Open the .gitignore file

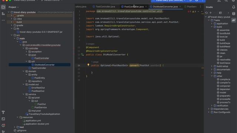tap(20, 130)
